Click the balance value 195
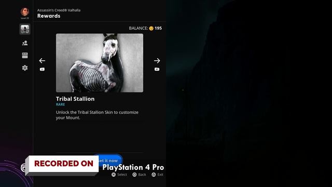This screenshot has width=332, height=187. click(x=158, y=28)
